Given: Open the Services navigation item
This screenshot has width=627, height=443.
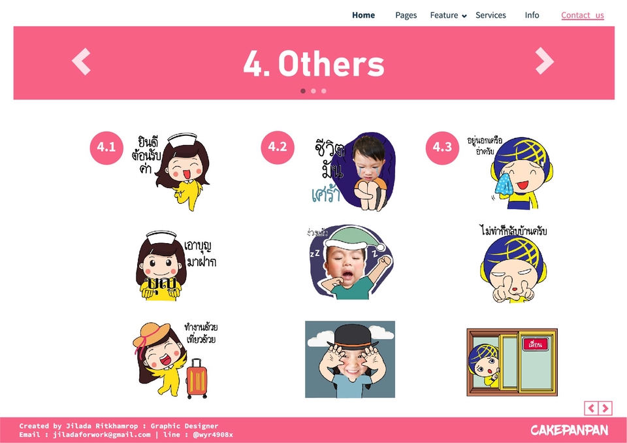Looking at the screenshot, I should (490, 15).
